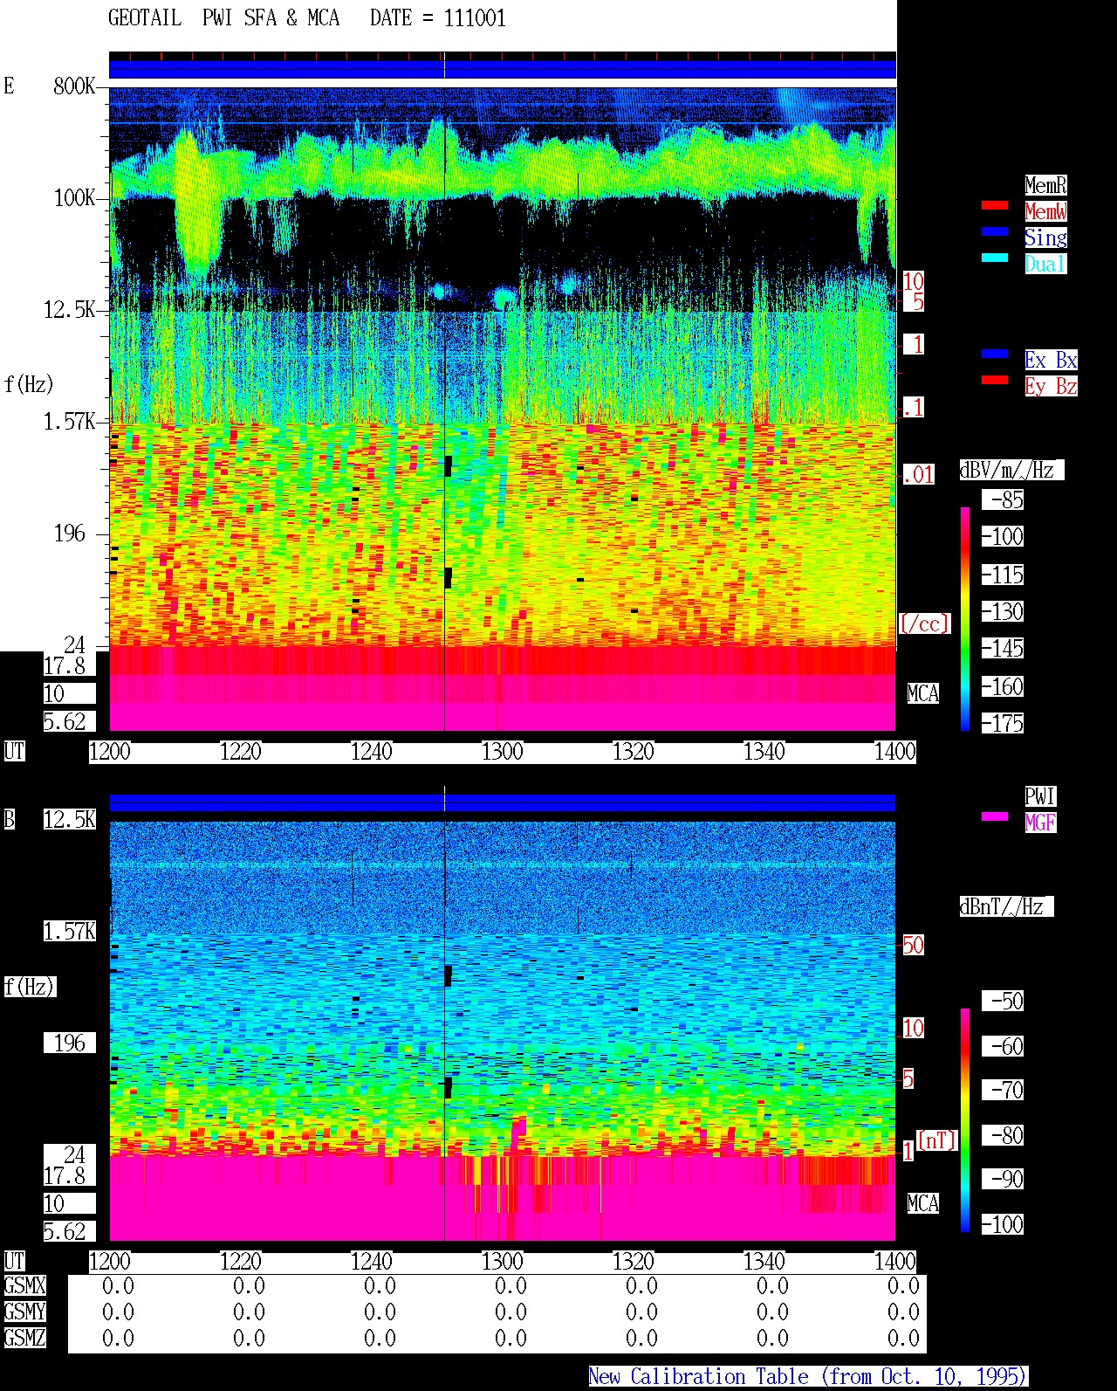Click the lower blue mode bar above B plot
This screenshot has height=1391, width=1117.
[503, 802]
